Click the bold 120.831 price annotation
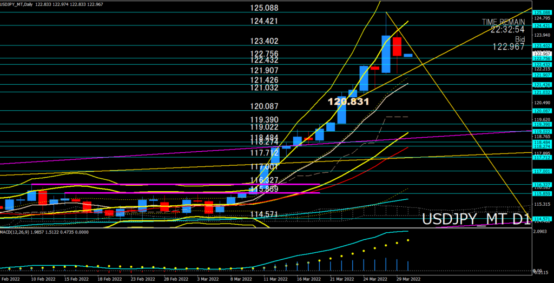Image resolution: width=554 pixels, height=283 pixels. coord(348,102)
